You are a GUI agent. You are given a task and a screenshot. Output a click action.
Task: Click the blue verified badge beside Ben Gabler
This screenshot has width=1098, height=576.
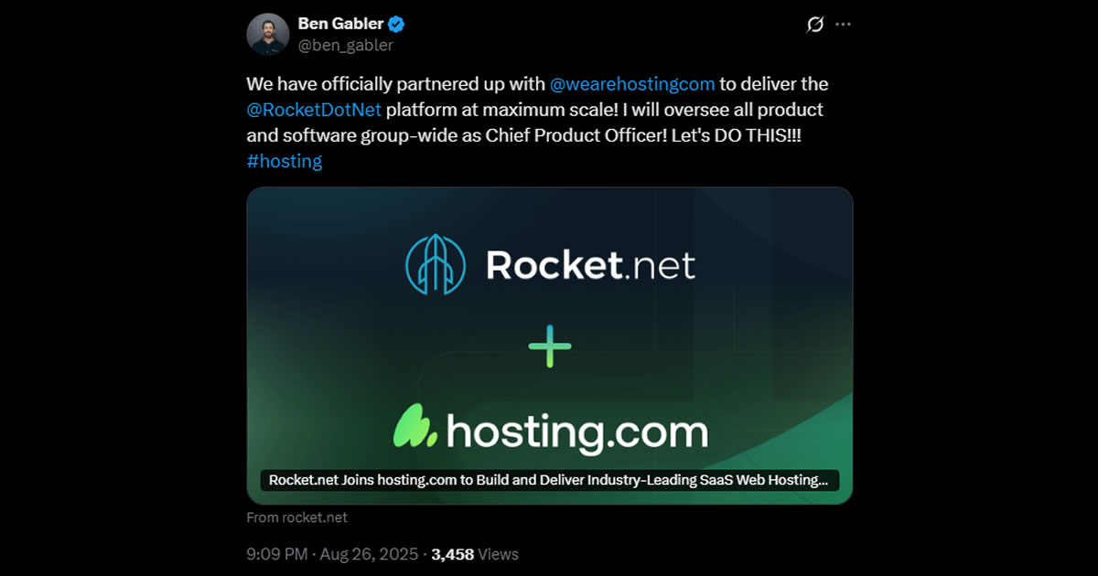click(397, 24)
